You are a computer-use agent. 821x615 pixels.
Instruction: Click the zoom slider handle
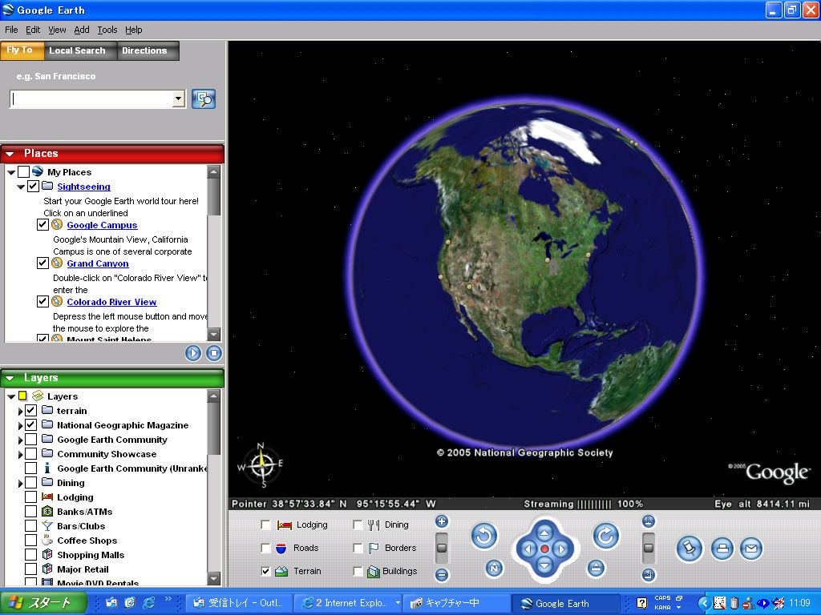[x=442, y=548]
